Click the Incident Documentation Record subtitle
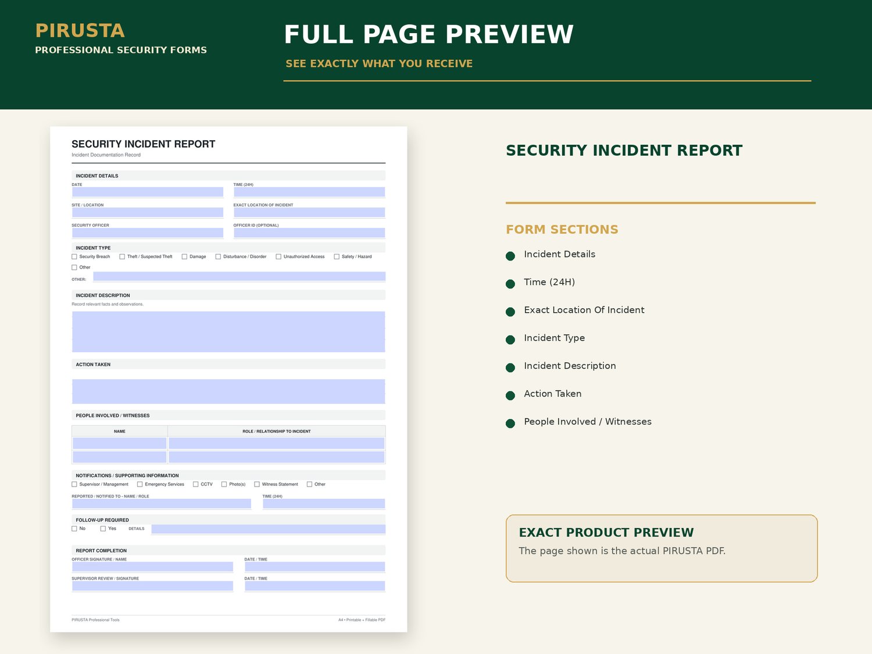872x654 pixels. pos(106,155)
